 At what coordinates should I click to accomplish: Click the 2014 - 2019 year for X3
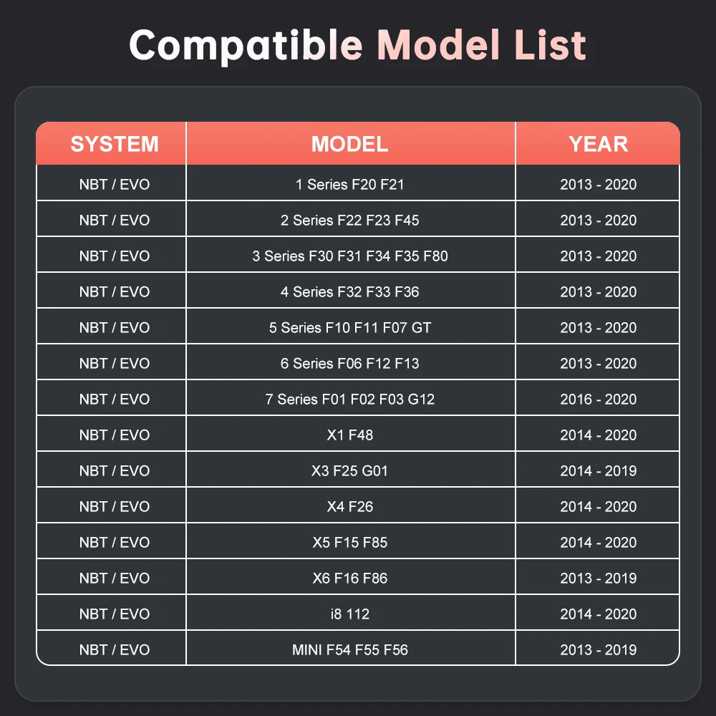(x=598, y=470)
